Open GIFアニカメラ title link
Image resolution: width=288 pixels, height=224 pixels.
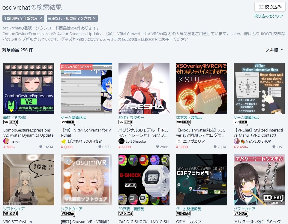188,222
